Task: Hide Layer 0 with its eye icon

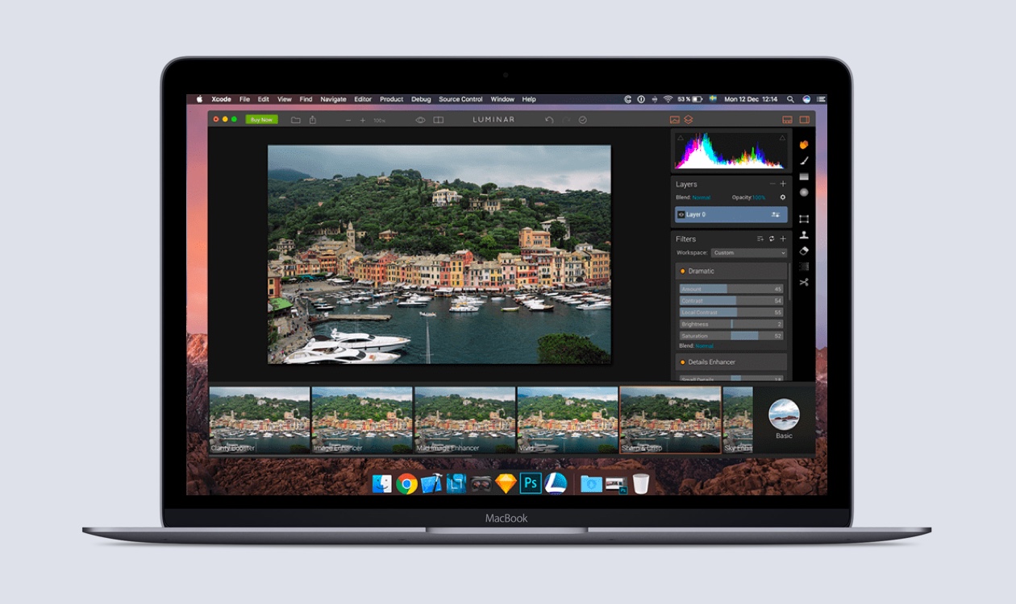Action: click(681, 215)
